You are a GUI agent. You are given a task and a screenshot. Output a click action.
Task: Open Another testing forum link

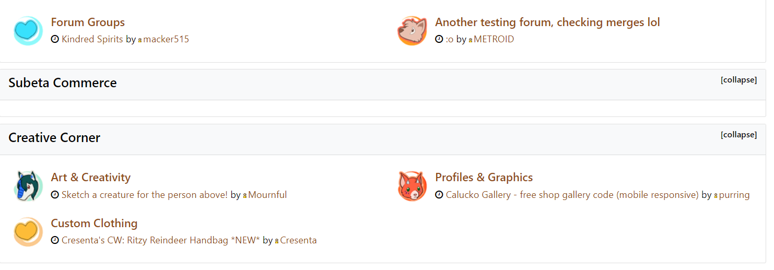tap(547, 22)
